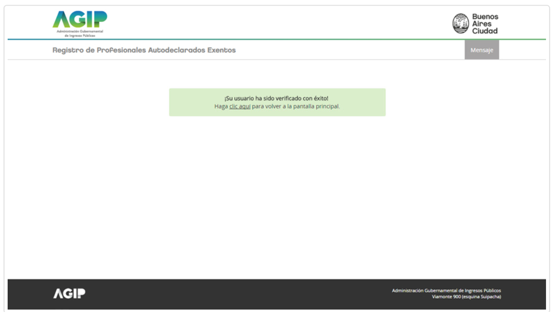Click the word 'Autodeclarados' in the page title
The height and width of the screenshot is (313, 552).
pos(177,50)
